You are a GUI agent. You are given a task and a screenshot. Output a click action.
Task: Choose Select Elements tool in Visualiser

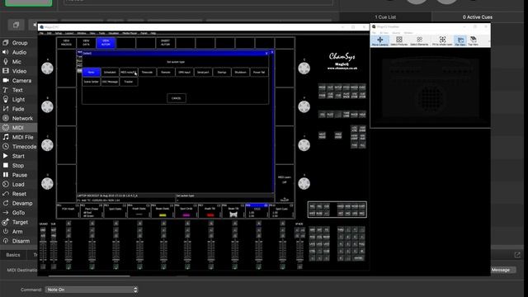click(x=419, y=40)
